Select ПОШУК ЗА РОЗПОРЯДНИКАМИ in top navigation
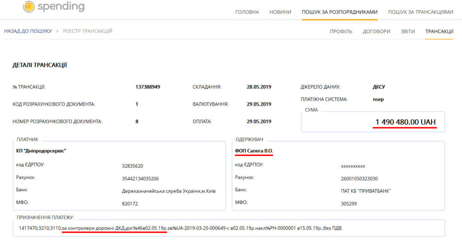The width and height of the screenshot is (462, 240). coord(339,12)
